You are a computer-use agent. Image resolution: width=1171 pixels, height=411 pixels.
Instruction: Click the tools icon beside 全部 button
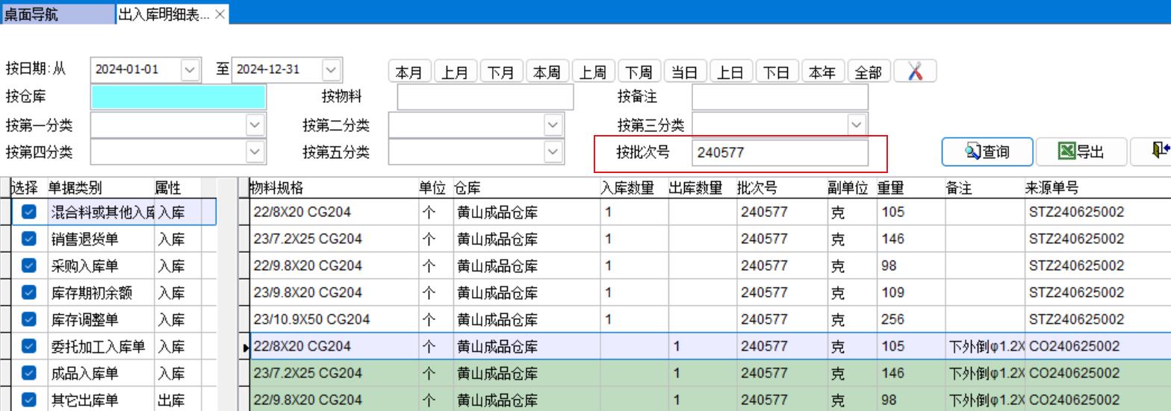click(x=915, y=72)
